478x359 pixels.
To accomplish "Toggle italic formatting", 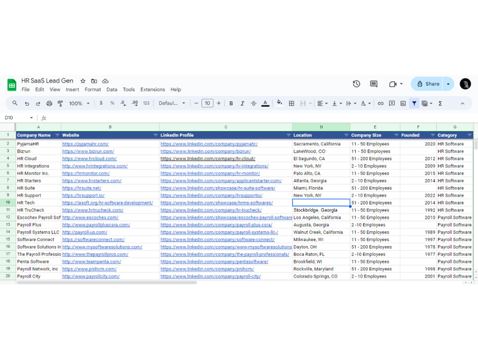I will tap(242, 103).
